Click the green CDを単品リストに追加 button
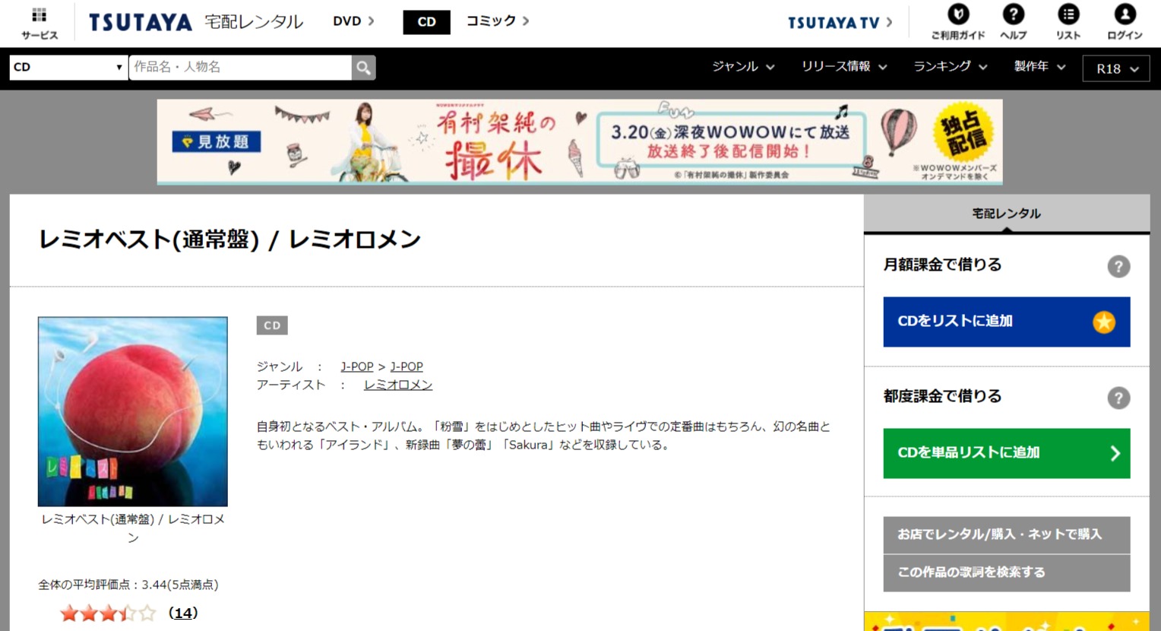Image resolution: width=1161 pixels, height=631 pixels. pos(1006,453)
